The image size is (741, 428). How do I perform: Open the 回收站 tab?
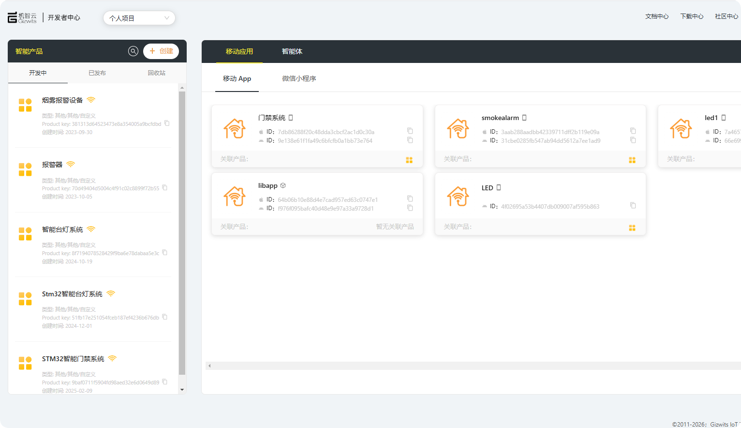pyautogui.click(x=156, y=73)
